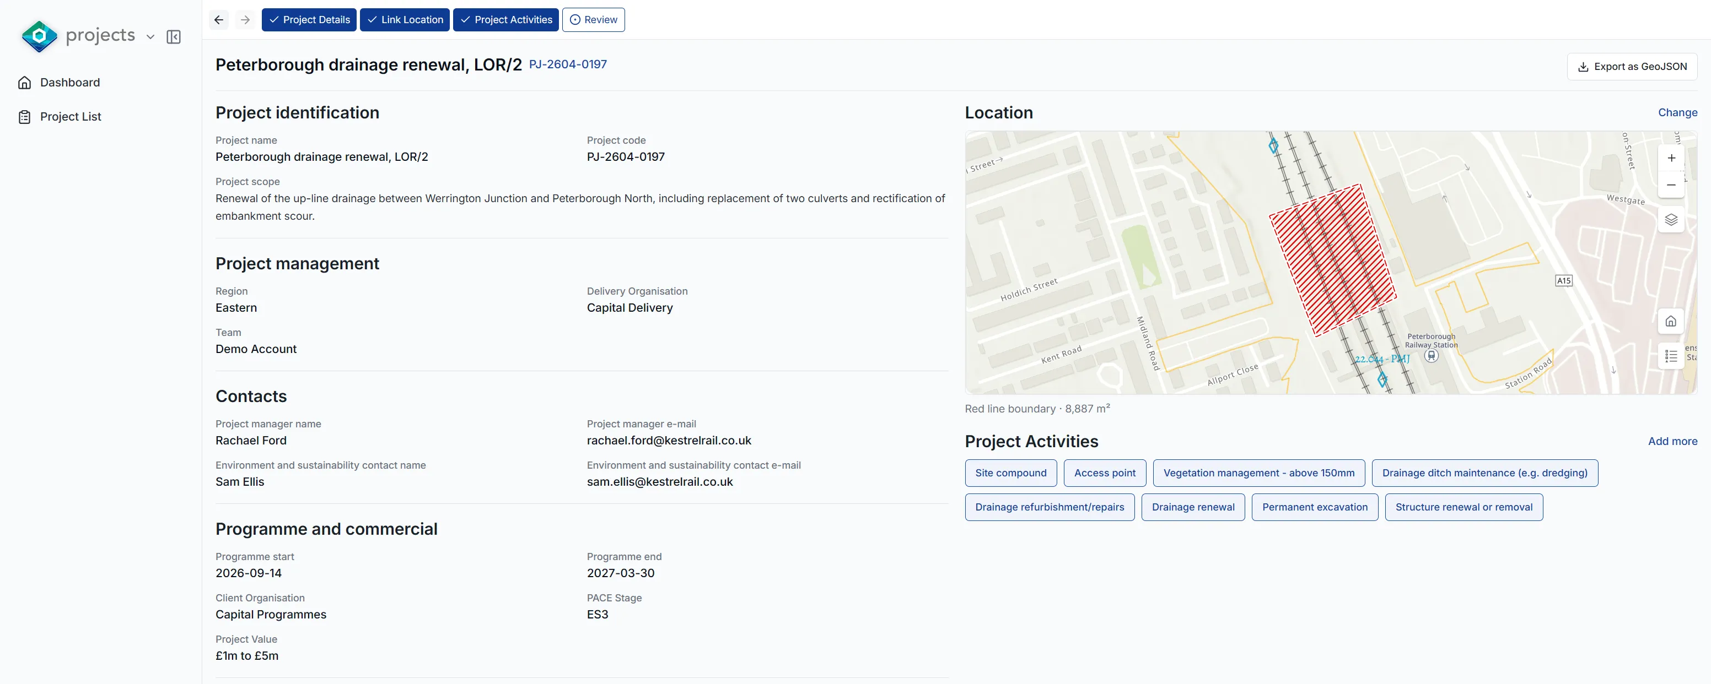Click project code link PJ-2604-0197 in header
This screenshot has height=684, width=1711.
(568, 64)
